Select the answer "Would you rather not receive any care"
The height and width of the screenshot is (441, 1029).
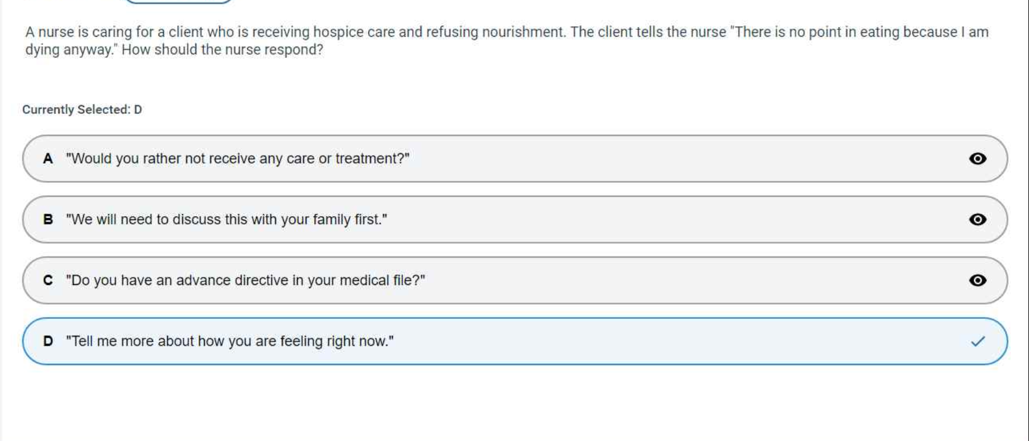237,159
